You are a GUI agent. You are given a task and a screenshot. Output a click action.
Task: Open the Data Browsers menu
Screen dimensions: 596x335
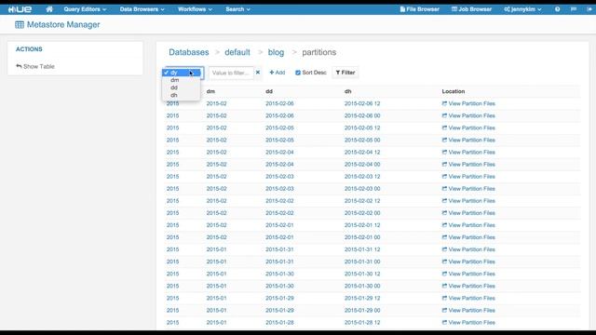pos(142,9)
